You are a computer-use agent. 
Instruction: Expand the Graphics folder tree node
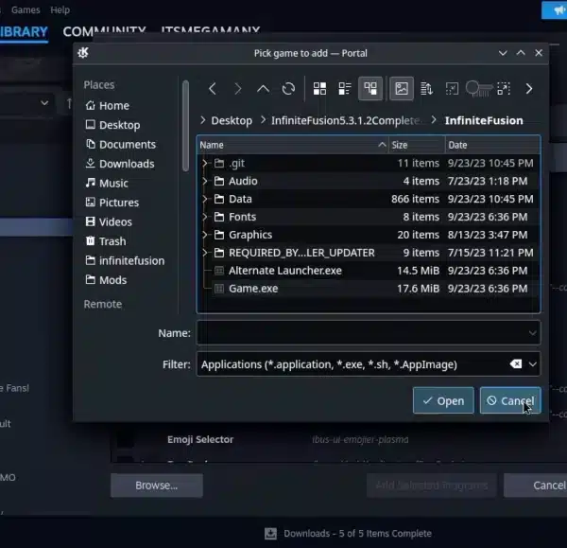point(205,235)
